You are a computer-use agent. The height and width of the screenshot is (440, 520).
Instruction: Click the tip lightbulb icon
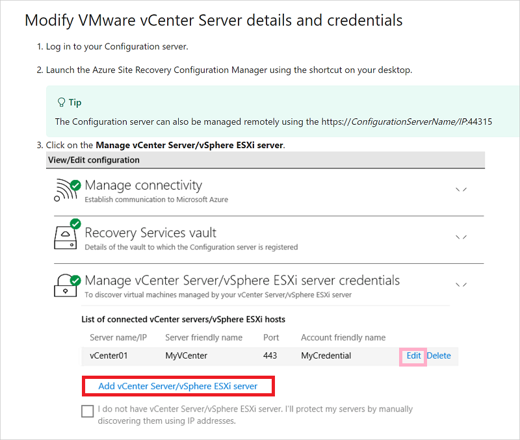point(61,101)
